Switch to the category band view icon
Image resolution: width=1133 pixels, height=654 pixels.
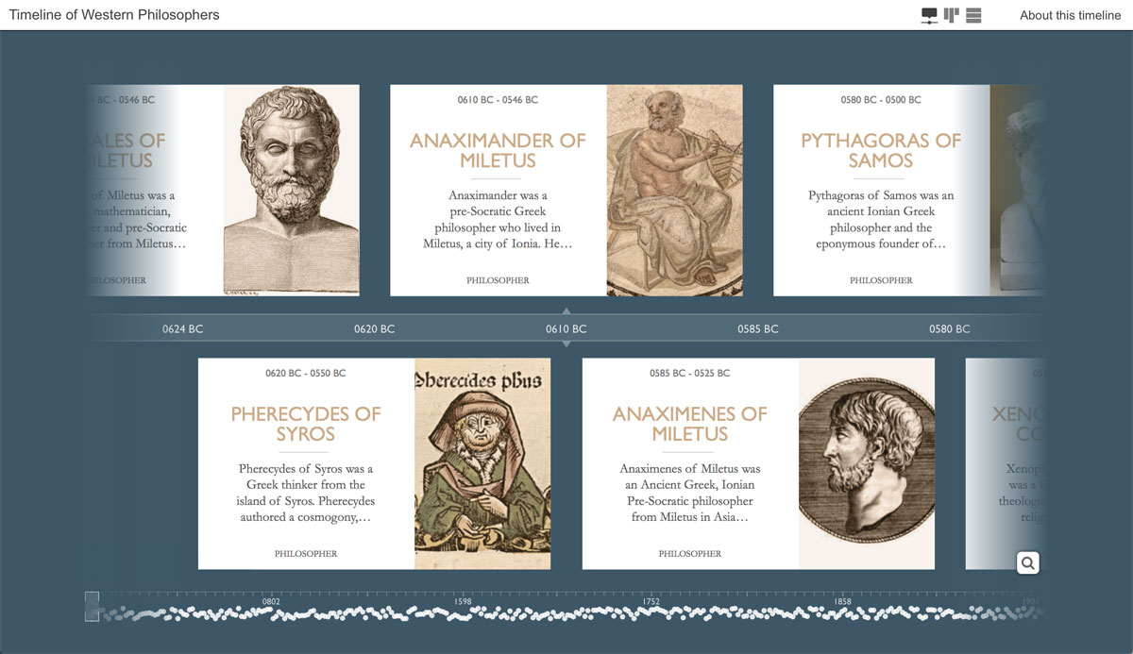click(x=952, y=15)
